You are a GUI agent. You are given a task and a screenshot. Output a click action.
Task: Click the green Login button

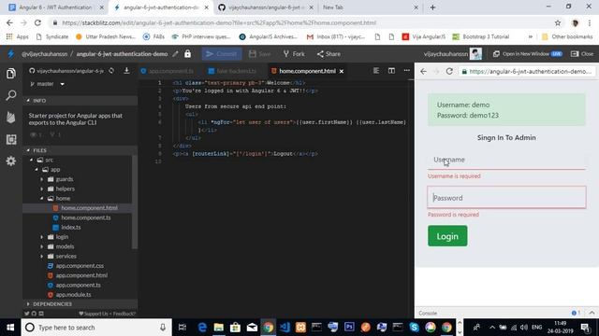447,236
